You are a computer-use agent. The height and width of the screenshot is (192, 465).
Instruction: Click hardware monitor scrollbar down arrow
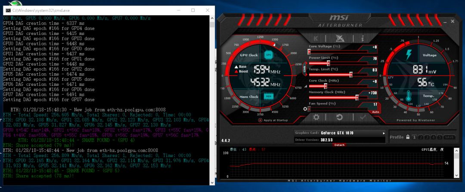click(x=456, y=175)
